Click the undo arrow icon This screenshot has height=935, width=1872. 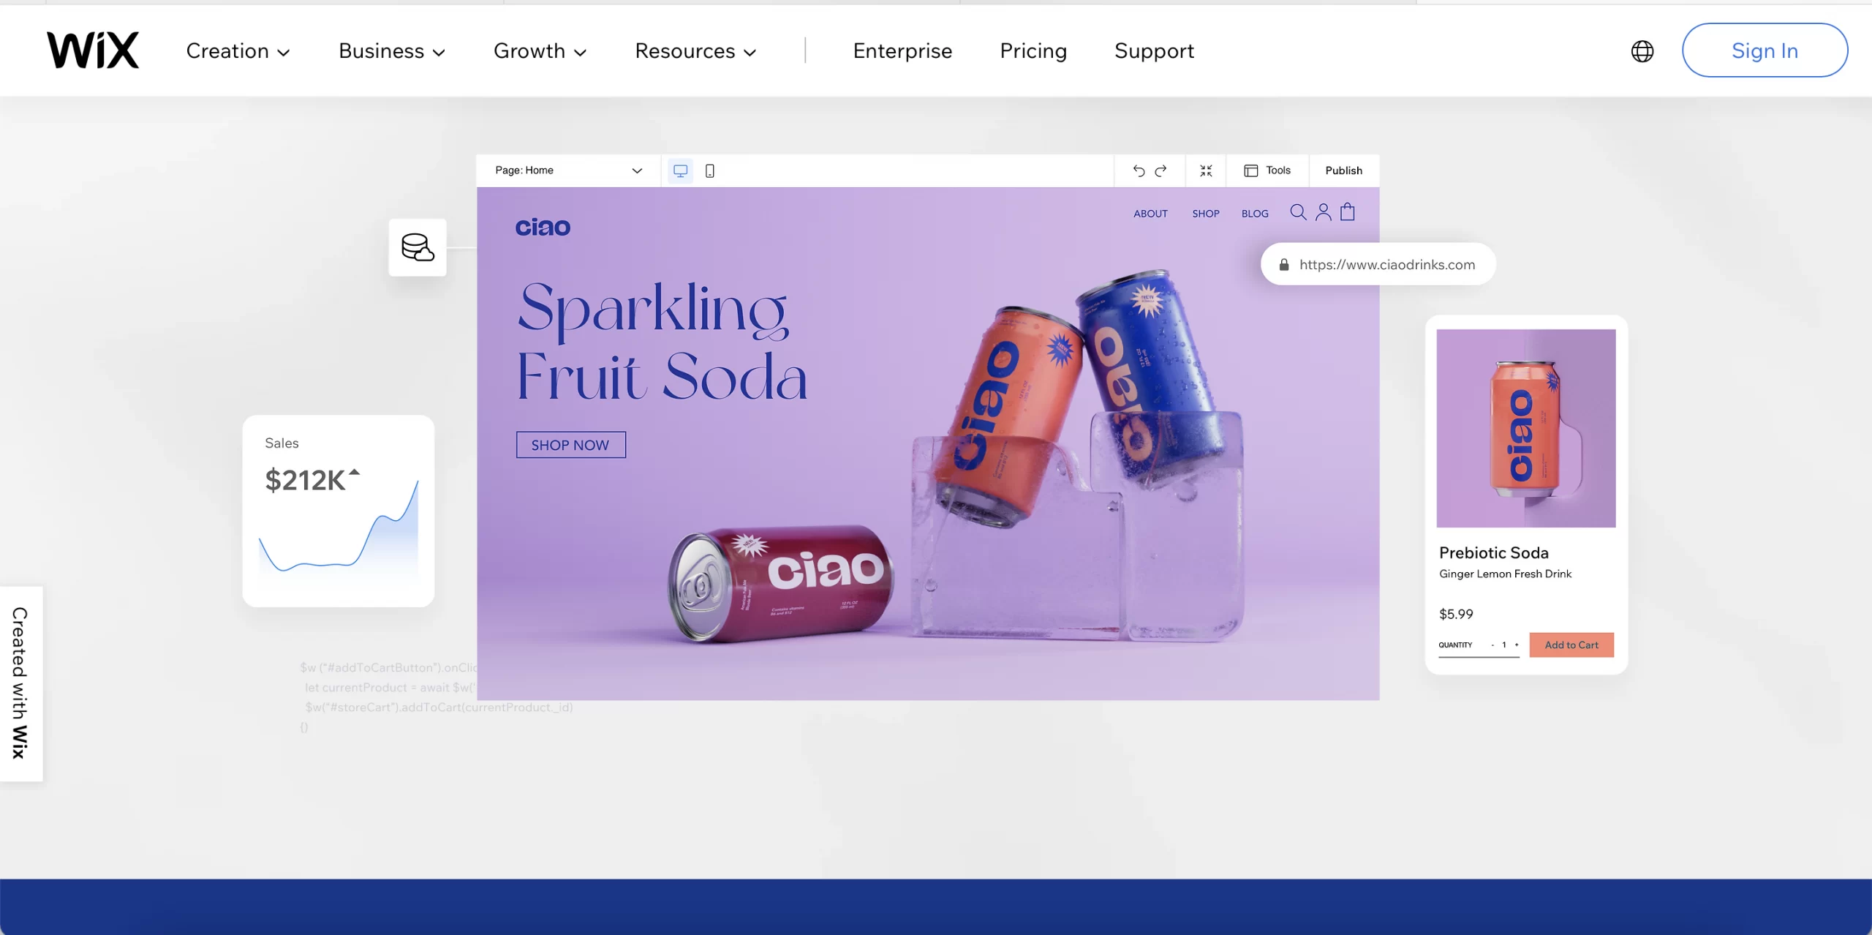tap(1139, 170)
